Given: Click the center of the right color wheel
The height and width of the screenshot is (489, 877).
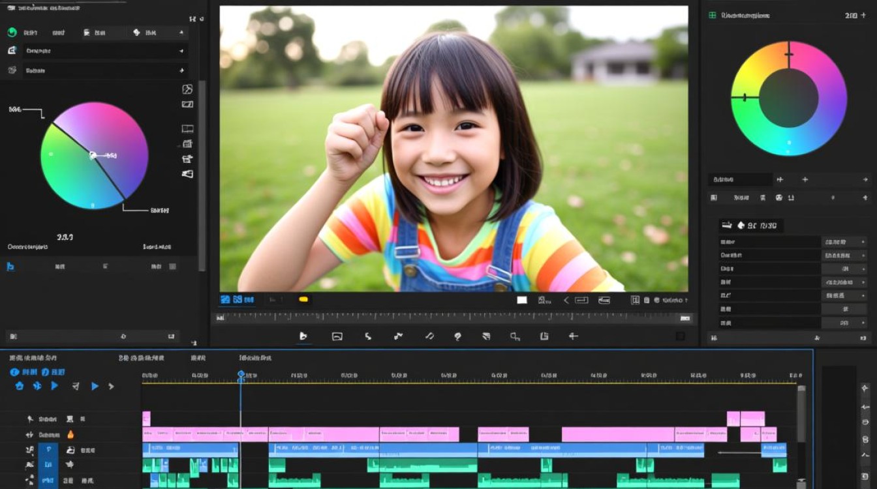Looking at the screenshot, I should [x=789, y=98].
